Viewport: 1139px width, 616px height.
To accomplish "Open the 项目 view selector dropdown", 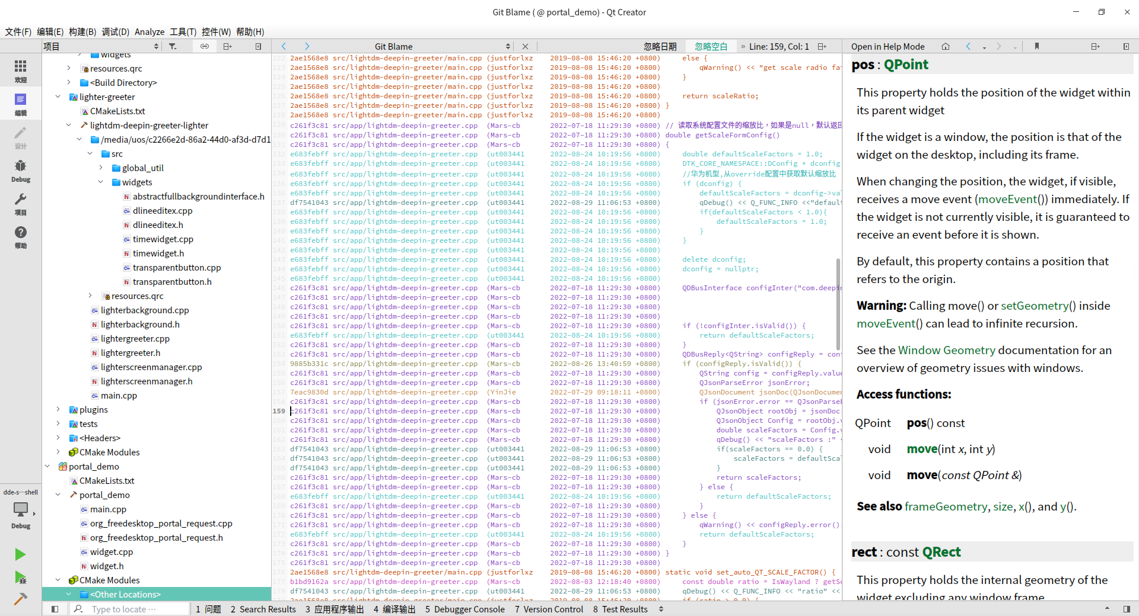I will click(x=101, y=46).
